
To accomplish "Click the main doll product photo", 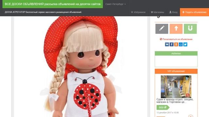I will point(81,67).
